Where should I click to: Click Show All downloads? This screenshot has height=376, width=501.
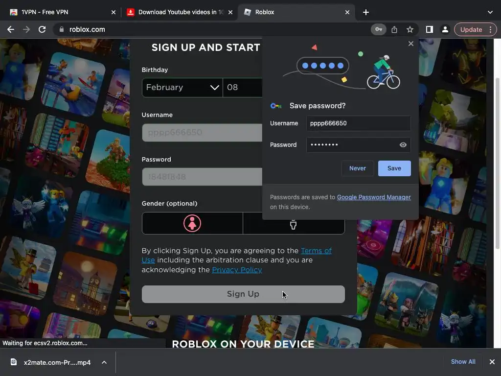point(463,362)
